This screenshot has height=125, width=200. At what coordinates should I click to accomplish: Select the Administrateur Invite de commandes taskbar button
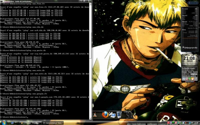click(52, 123)
